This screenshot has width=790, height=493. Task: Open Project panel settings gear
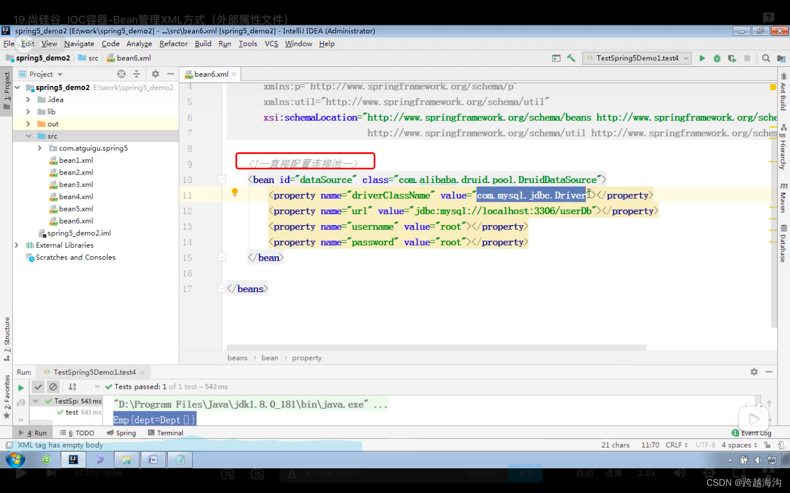coord(155,74)
